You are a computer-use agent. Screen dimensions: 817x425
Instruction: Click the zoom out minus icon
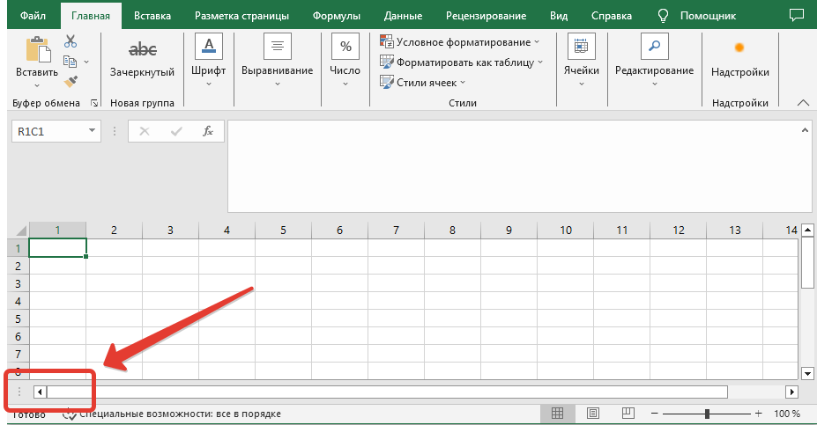[655, 414]
